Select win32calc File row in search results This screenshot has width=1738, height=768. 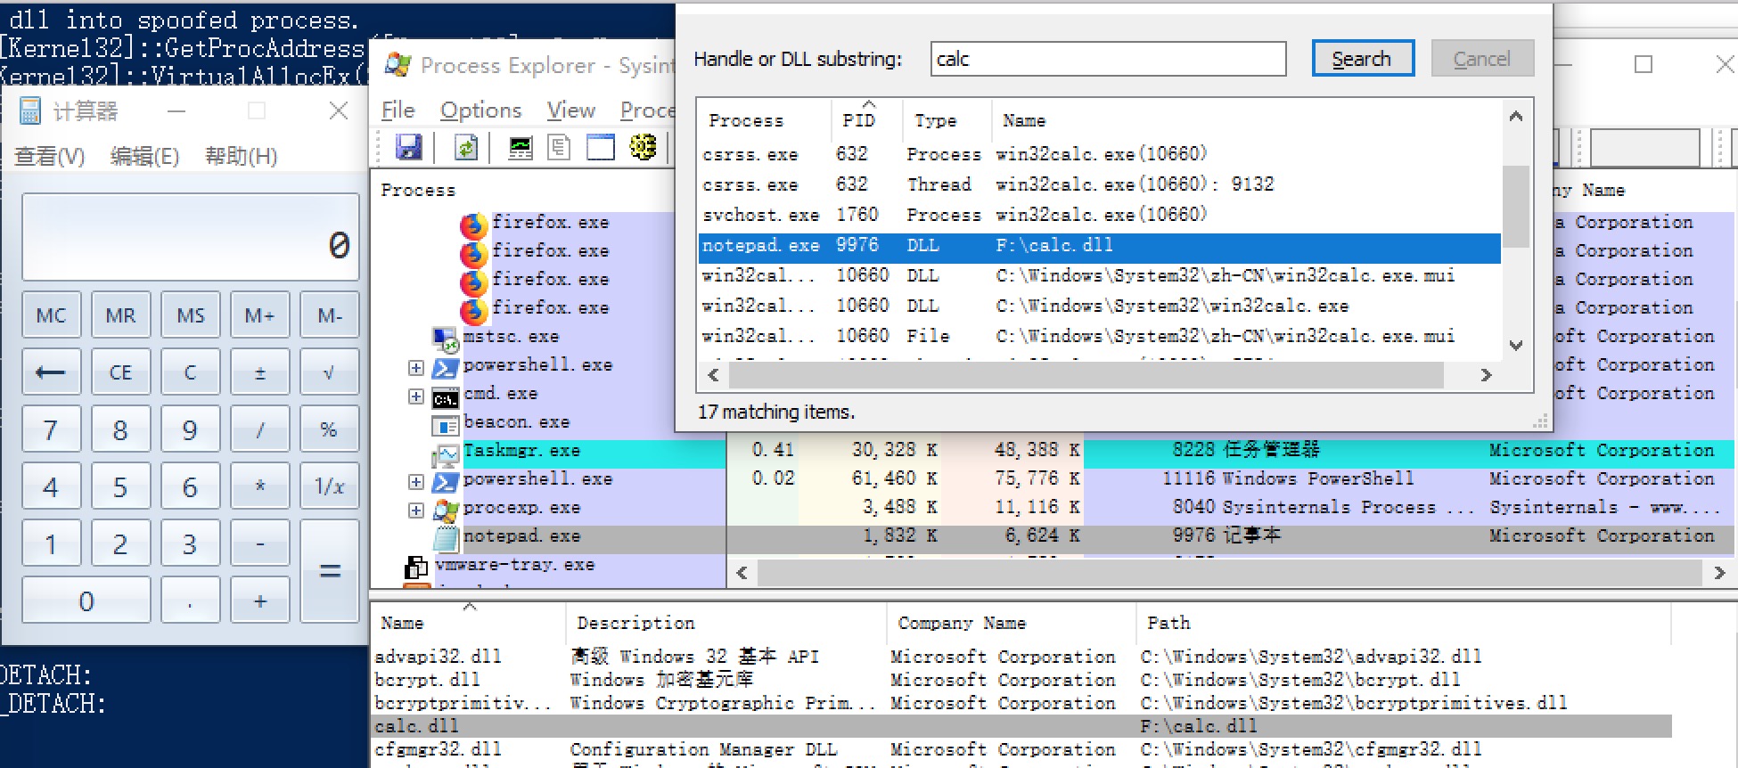coord(1100,336)
